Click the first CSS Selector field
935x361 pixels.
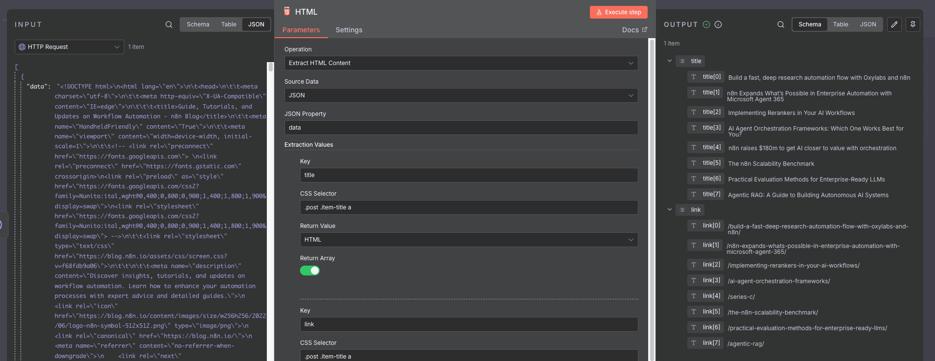[x=469, y=207]
